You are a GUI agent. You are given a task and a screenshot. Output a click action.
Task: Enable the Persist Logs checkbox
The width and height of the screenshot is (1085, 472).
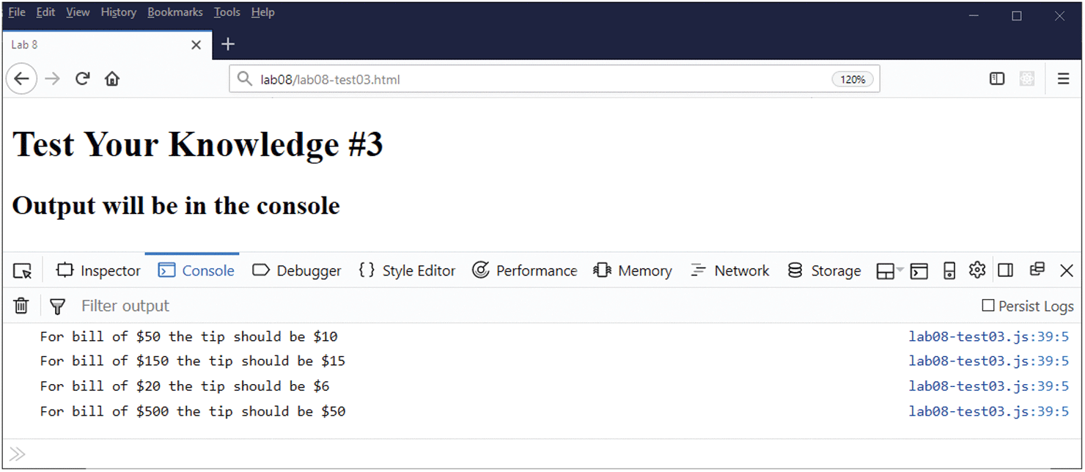tap(988, 306)
